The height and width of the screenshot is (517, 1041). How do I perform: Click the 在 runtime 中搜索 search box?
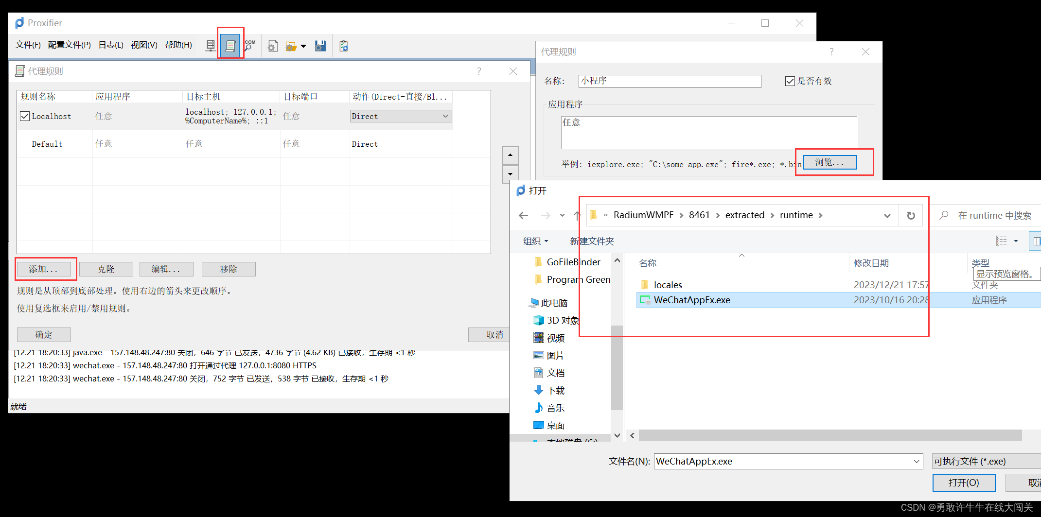pos(986,216)
